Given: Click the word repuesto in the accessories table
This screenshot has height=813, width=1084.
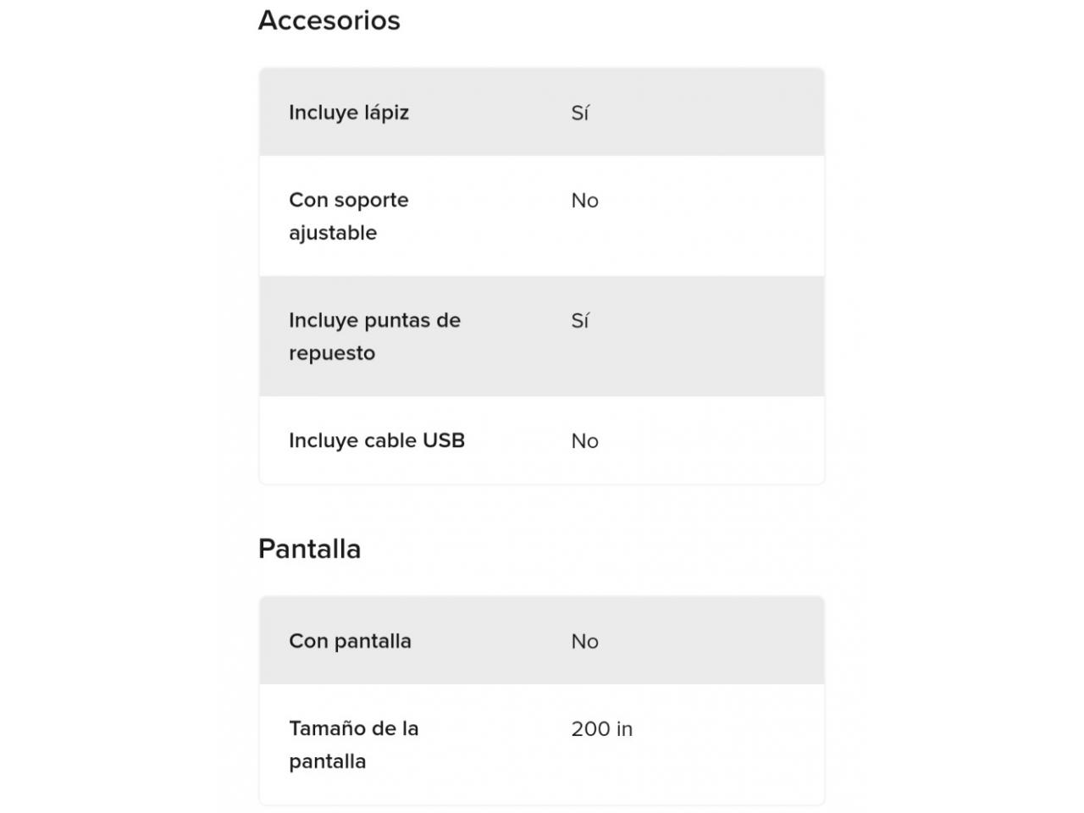Looking at the screenshot, I should point(332,353).
